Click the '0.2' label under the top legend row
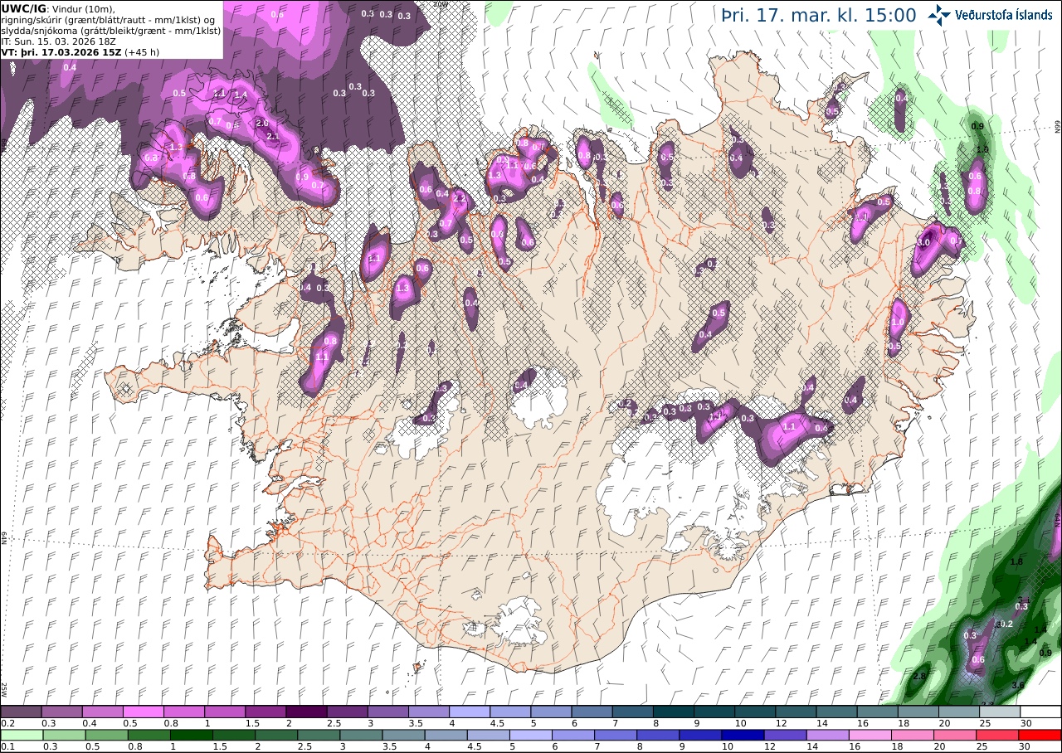Viewport: 1062px width, 753px height. coord(7,723)
